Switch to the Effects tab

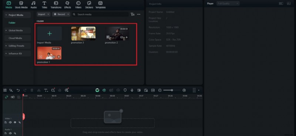tap(67, 5)
